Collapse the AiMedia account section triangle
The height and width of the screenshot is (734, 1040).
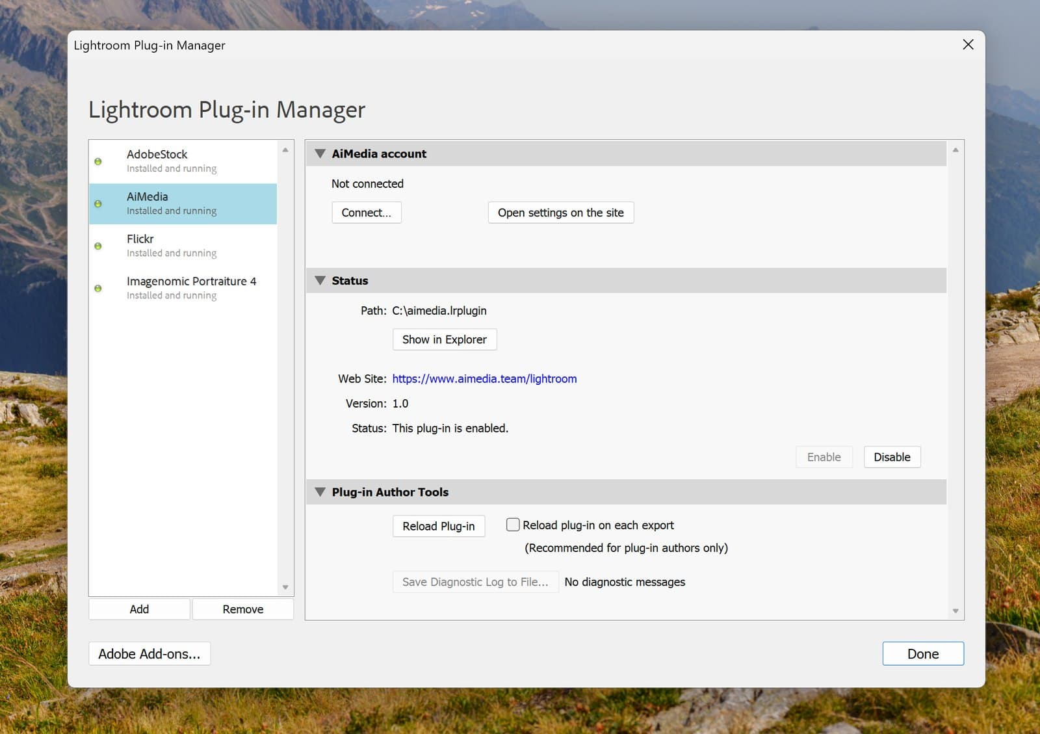pyautogui.click(x=320, y=154)
